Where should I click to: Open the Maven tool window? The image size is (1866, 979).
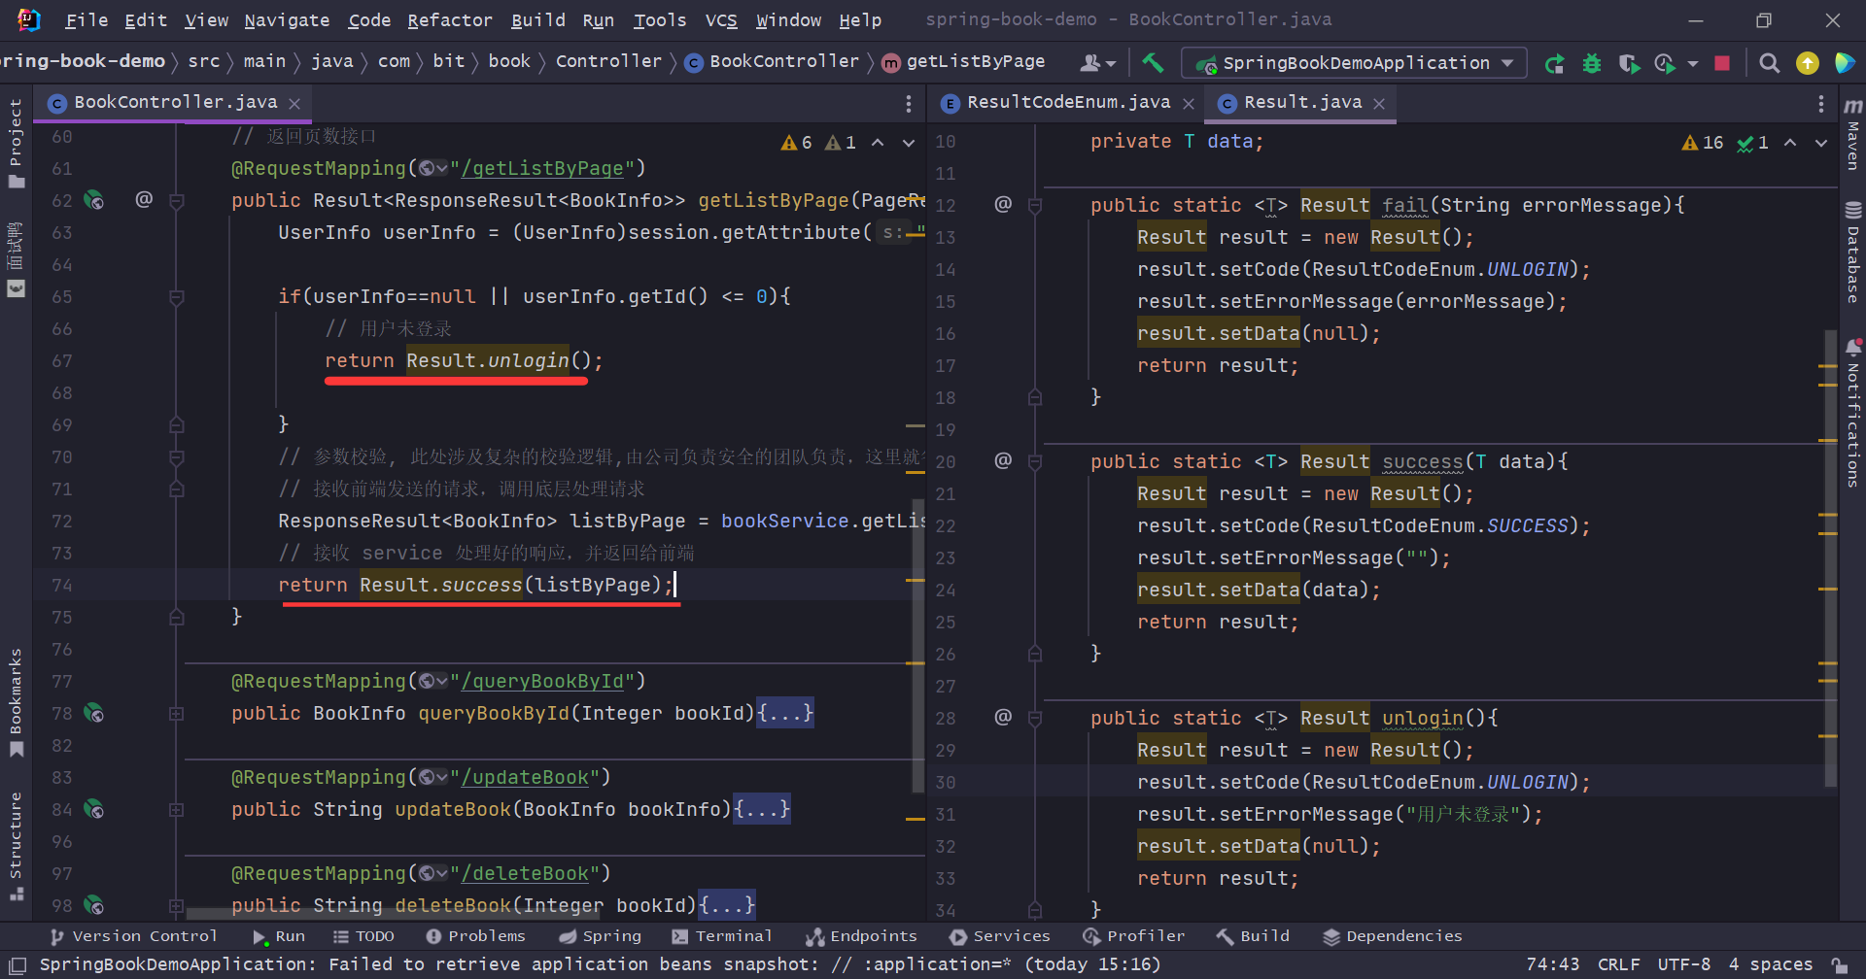pos(1853,134)
